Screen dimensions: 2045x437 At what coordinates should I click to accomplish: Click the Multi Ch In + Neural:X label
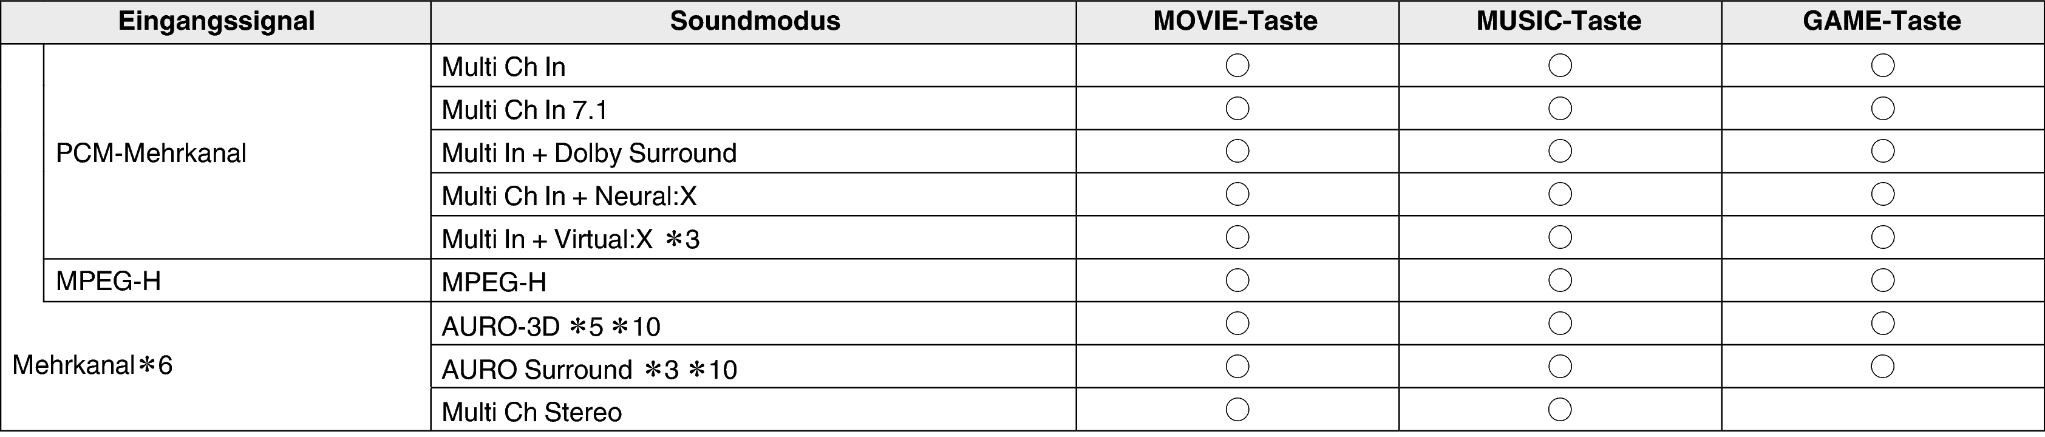pyautogui.click(x=568, y=196)
